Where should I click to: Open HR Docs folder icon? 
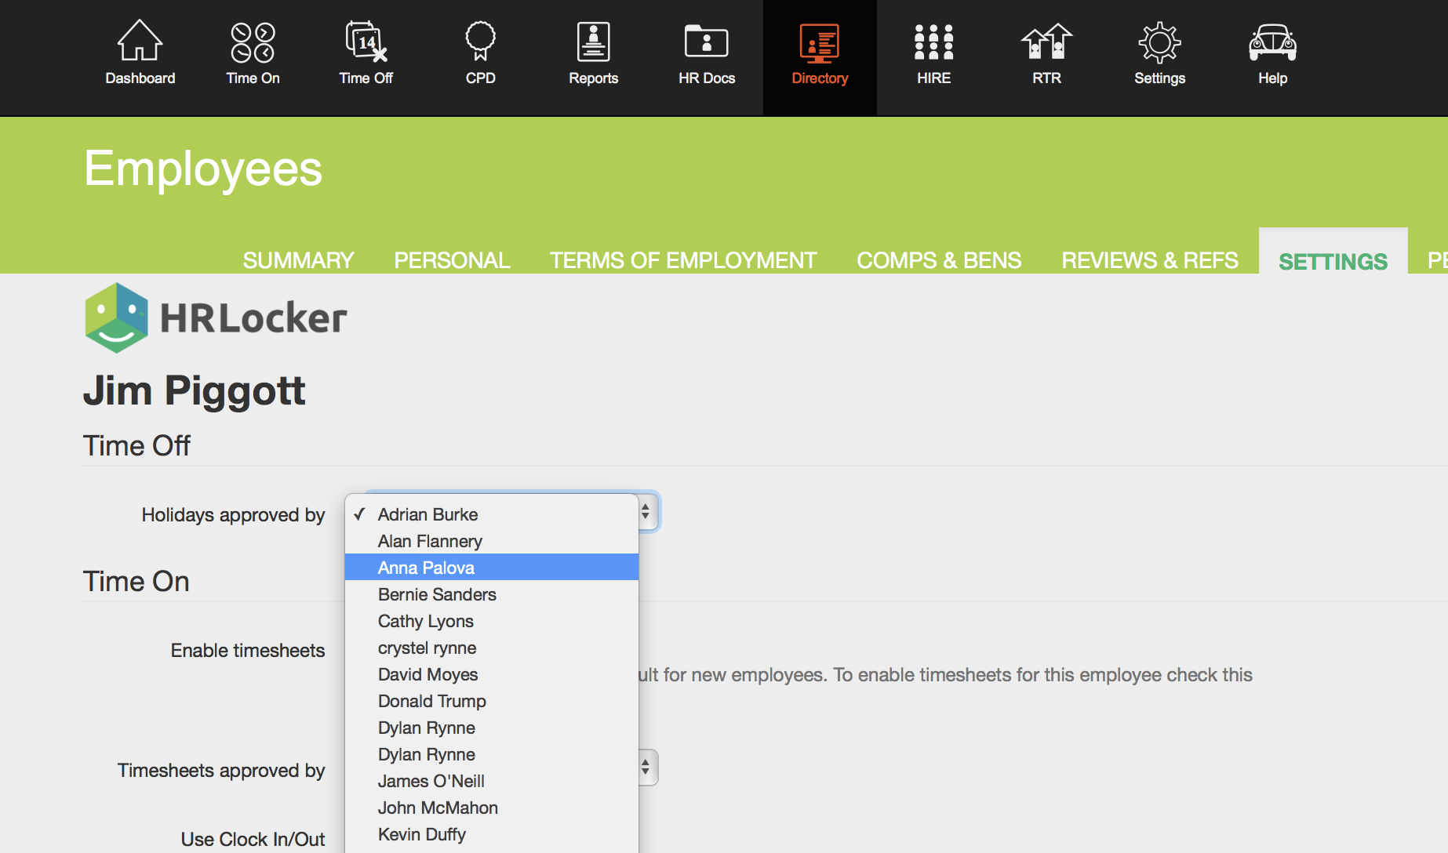click(x=706, y=42)
